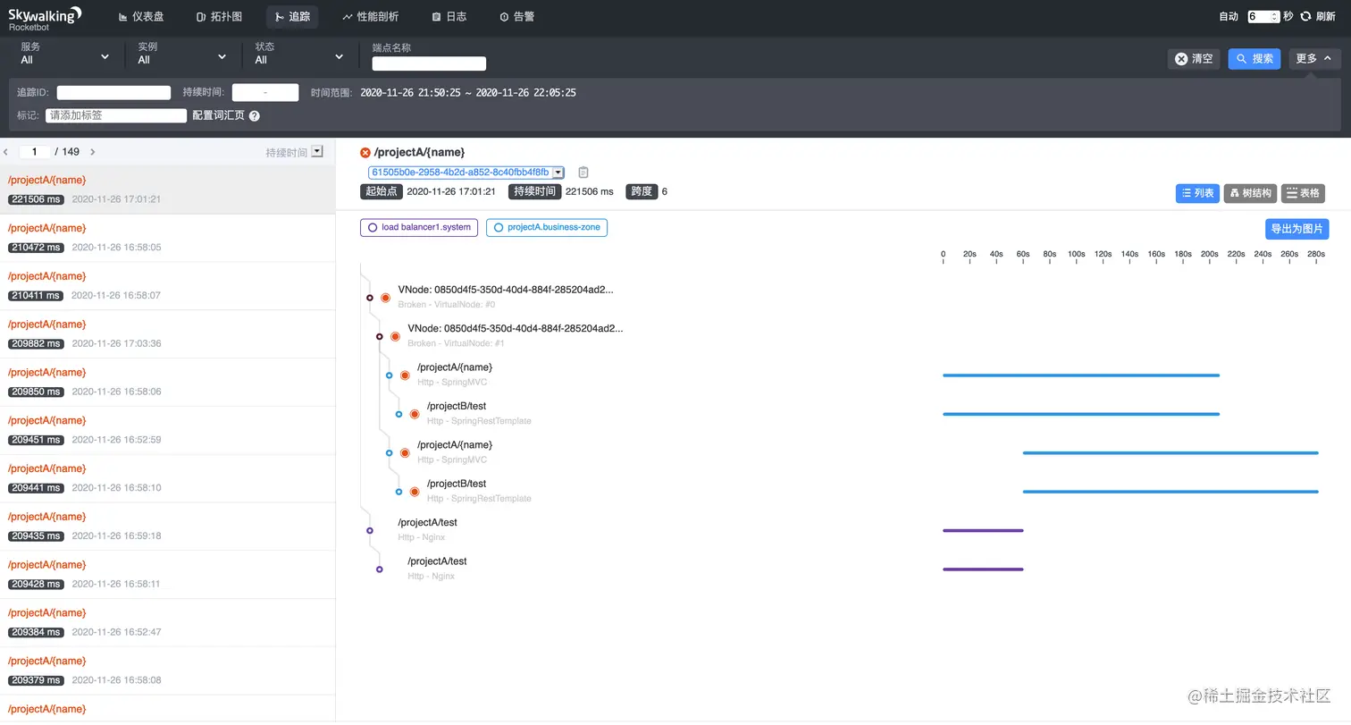This screenshot has width=1351, height=725.
Task: Switch trace view to 列表 list mode
Action: coord(1197,193)
